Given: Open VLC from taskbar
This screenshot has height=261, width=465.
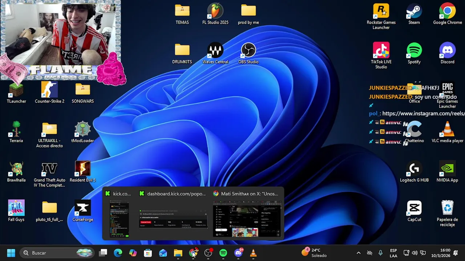Looking at the screenshot, I should point(253,253).
